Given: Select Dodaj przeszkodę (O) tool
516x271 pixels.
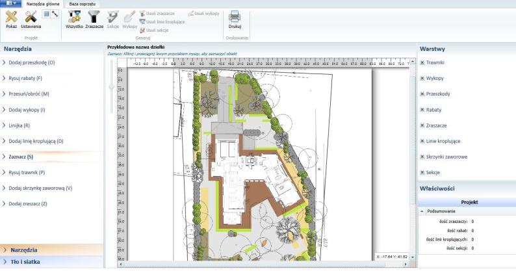Looking at the screenshot, I should pos(32,62).
